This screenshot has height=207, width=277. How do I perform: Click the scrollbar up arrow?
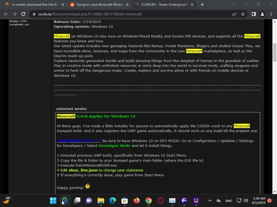pos(275,22)
